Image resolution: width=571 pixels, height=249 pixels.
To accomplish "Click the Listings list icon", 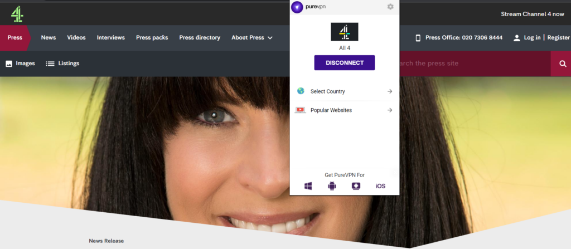I will (x=50, y=64).
